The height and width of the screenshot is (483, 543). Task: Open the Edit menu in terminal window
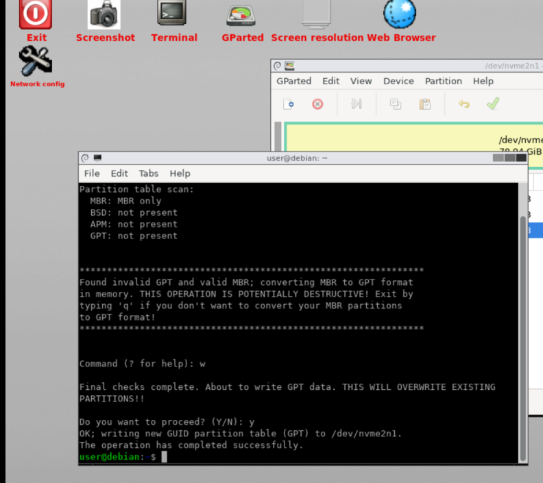pos(119,173)
